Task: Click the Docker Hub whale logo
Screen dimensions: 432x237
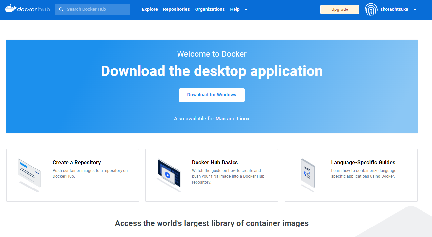Action: tap(28, 9)
